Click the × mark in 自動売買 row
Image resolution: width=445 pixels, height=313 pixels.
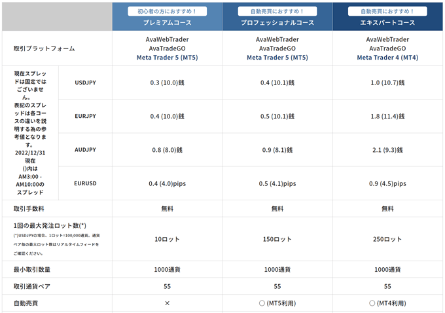(167, 303)
